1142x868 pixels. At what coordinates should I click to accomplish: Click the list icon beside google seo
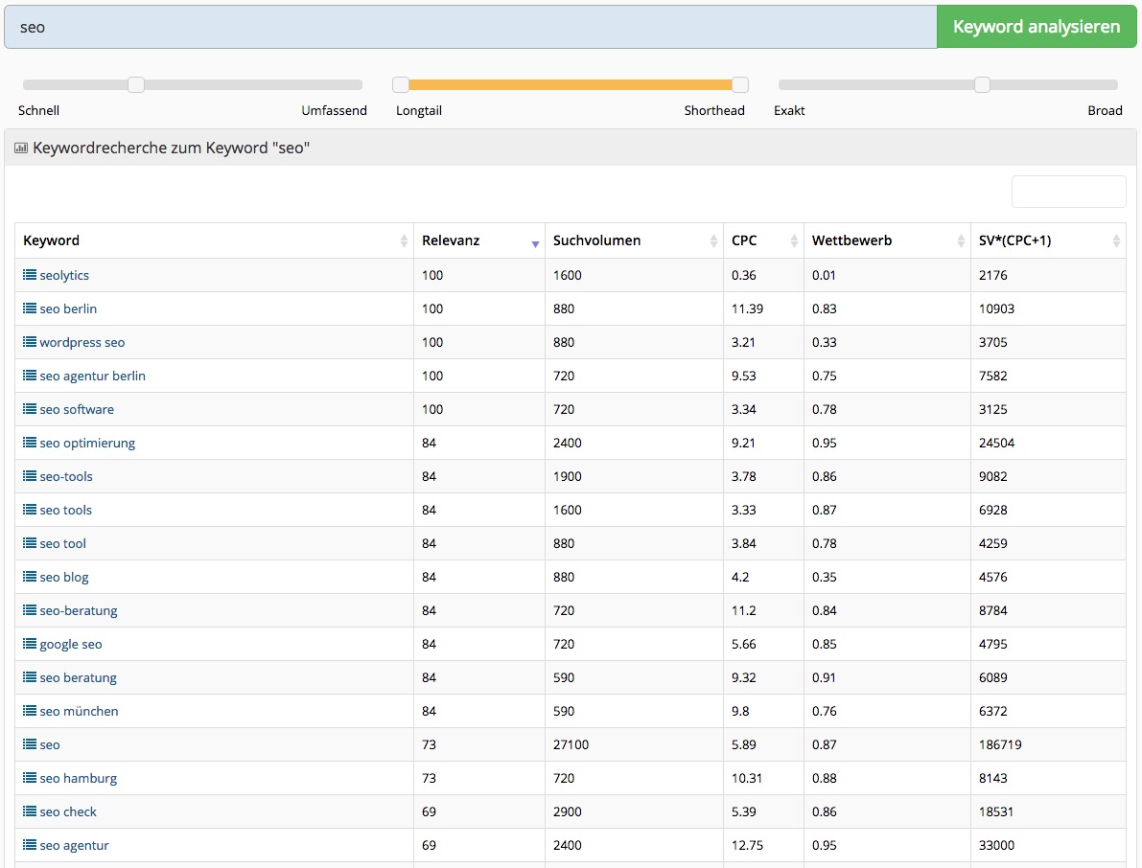coord(29,643)
